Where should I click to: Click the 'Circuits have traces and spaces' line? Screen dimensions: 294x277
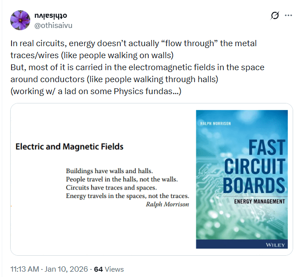click(x=111, y=187)
